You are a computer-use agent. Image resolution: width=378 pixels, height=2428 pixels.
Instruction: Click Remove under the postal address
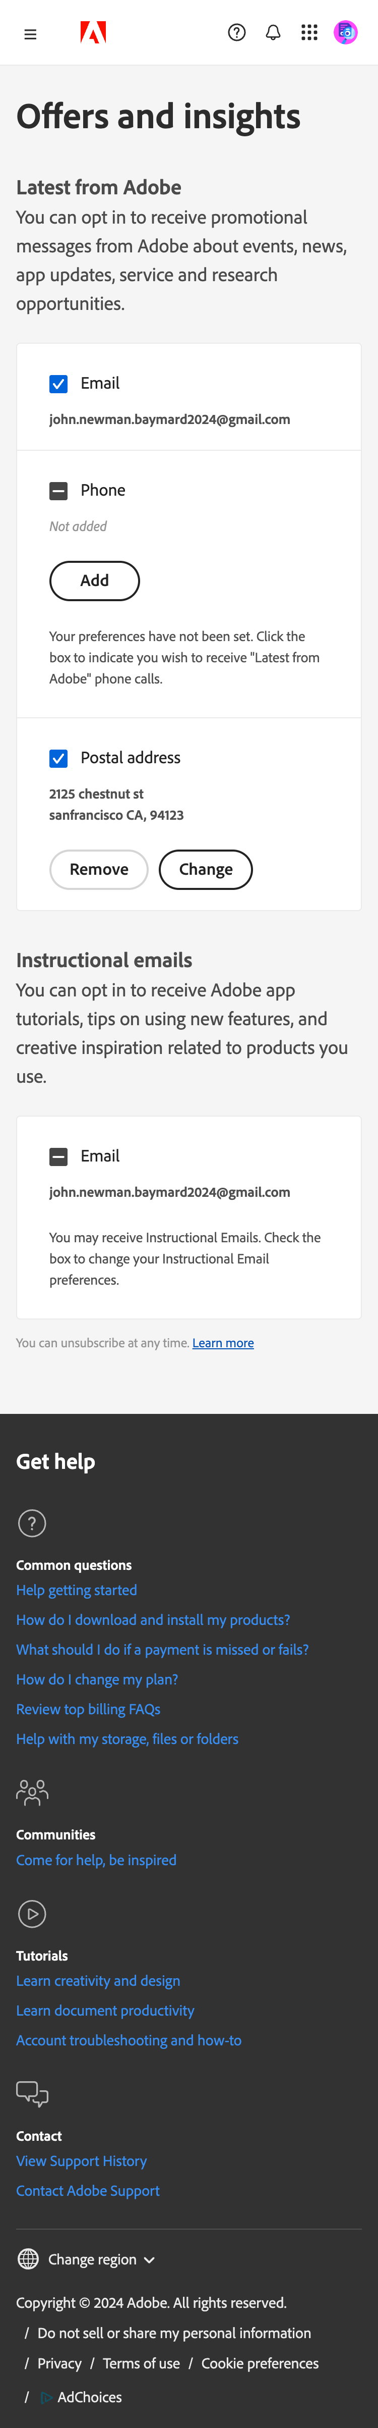point(98,869)
